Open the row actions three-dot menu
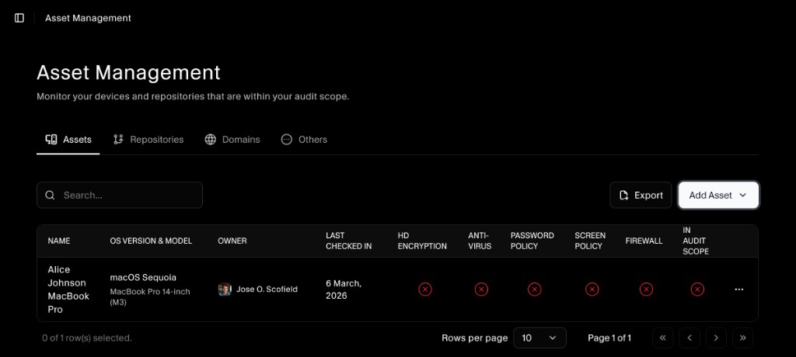Image resolution: width=796 pixels, height=357 pixels. [738, 289]
